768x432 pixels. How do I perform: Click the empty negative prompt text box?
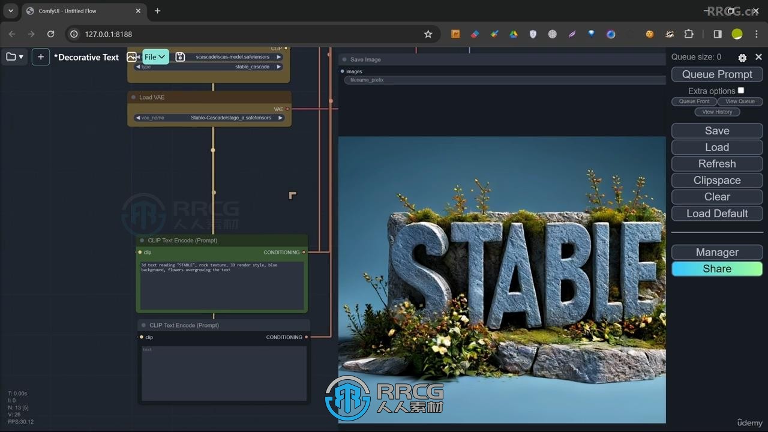pyautogui.click(x=224, y=373)
